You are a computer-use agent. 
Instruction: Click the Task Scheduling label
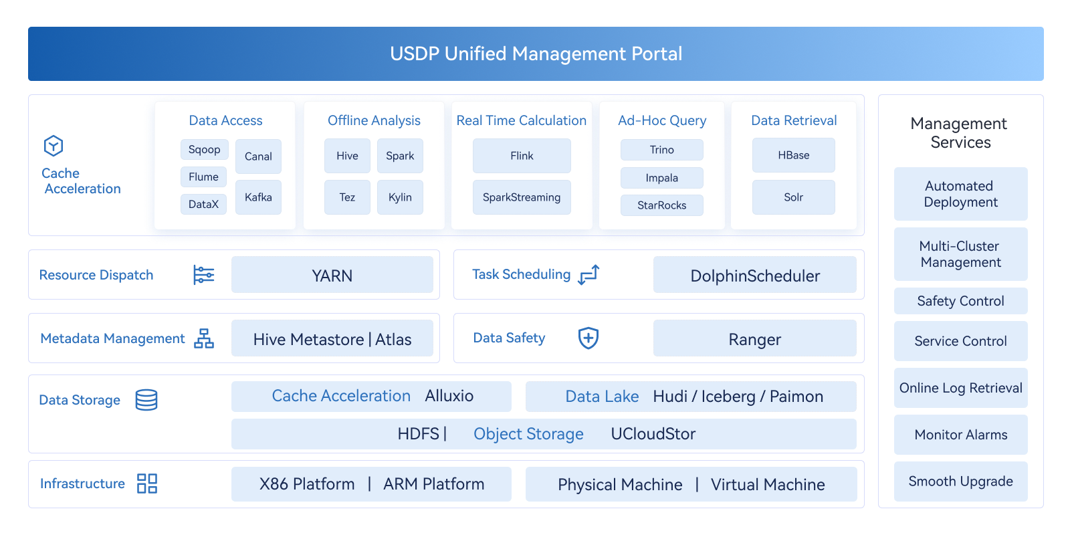[x=522, y=274]
